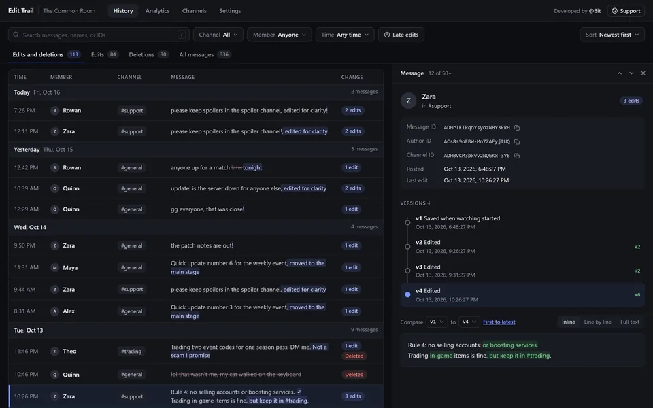653x408 pixels.
Task: Click the Deleted badge on Theo's row
Action: [x=354, y=356]
